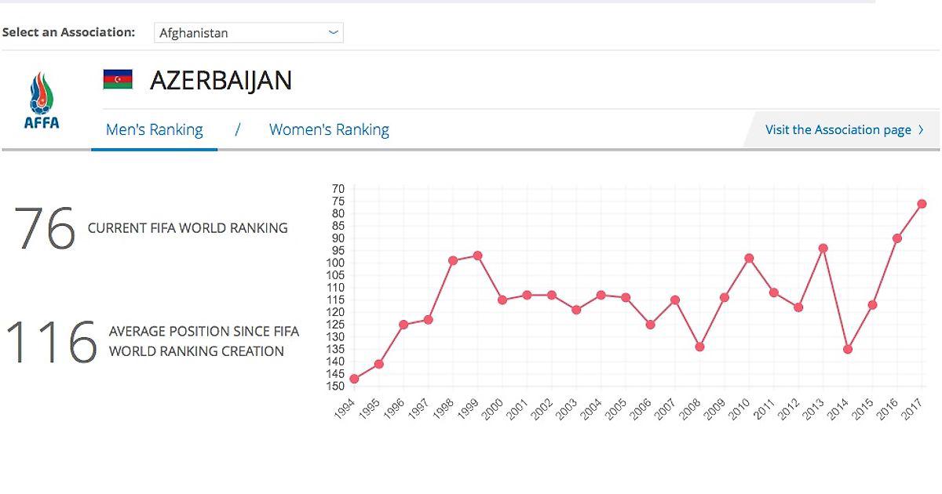Viewport: 942px width, 494px height.
Task: Open the Select an Association dropdown
Action: click(x=248, y=33)
